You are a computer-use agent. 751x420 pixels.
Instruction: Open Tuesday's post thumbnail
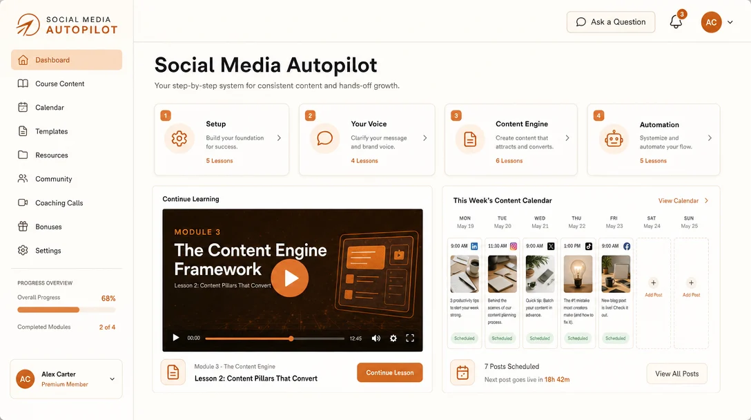(x=503, y=274)
